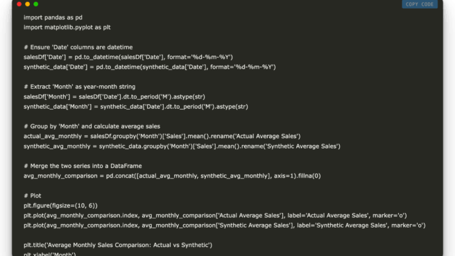Click the plt.title line of code
Viewport: 455px width, 256px height.
coord(118,245)
